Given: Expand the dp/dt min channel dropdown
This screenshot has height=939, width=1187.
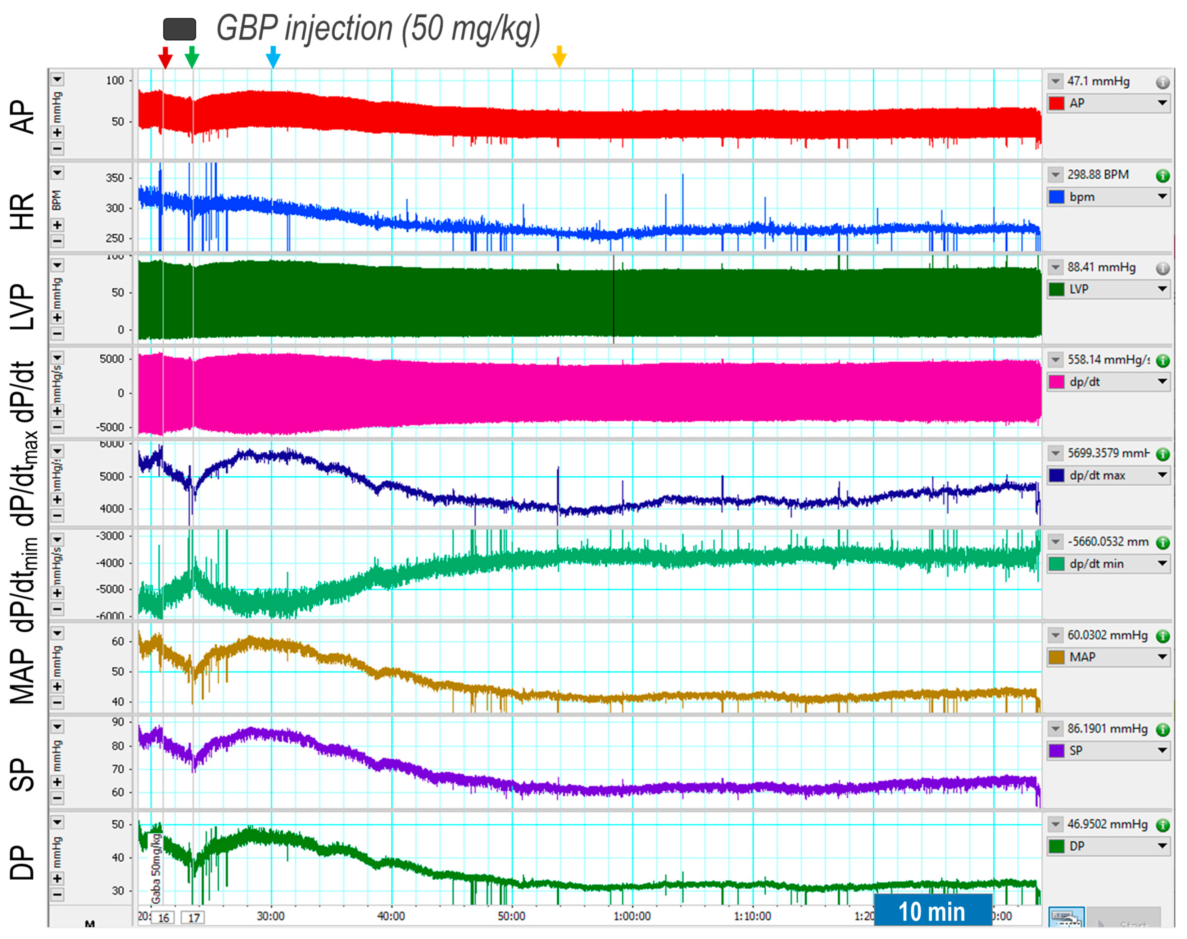Looking at the screenshot, I should pos(1162,563).
